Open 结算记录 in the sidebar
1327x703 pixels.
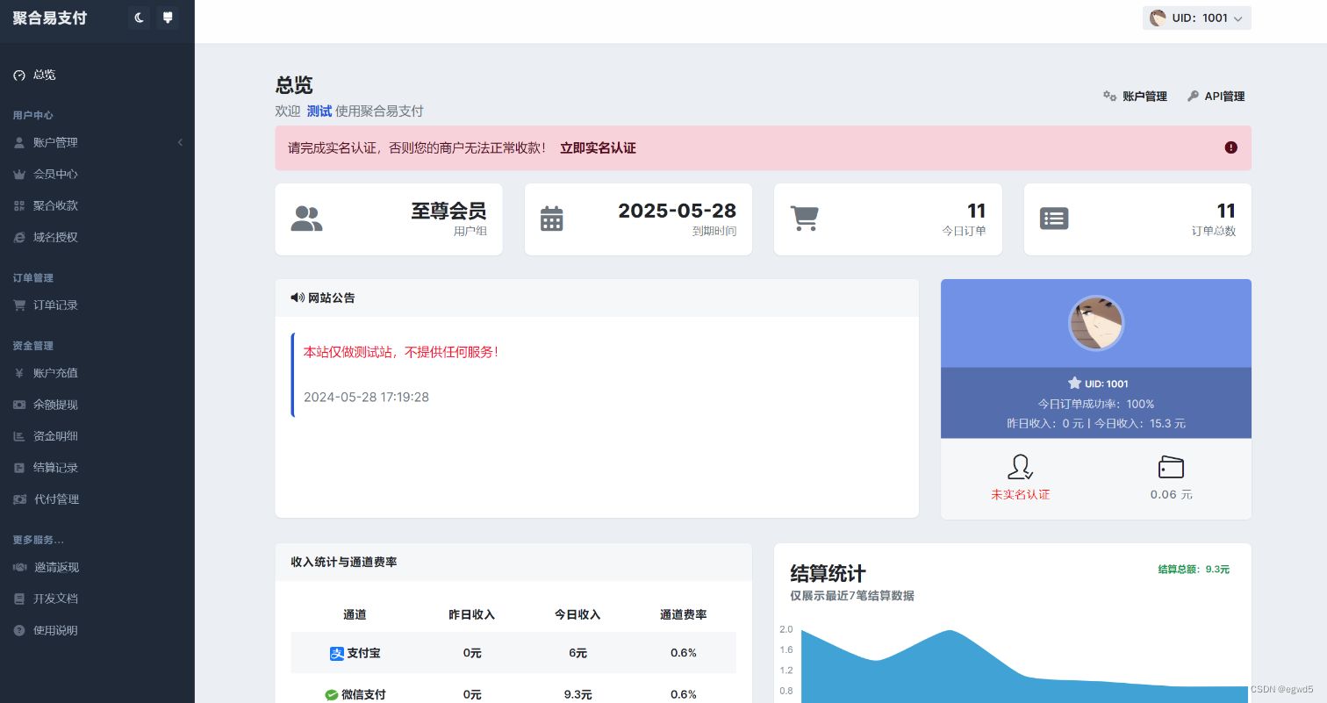(55, 468)
